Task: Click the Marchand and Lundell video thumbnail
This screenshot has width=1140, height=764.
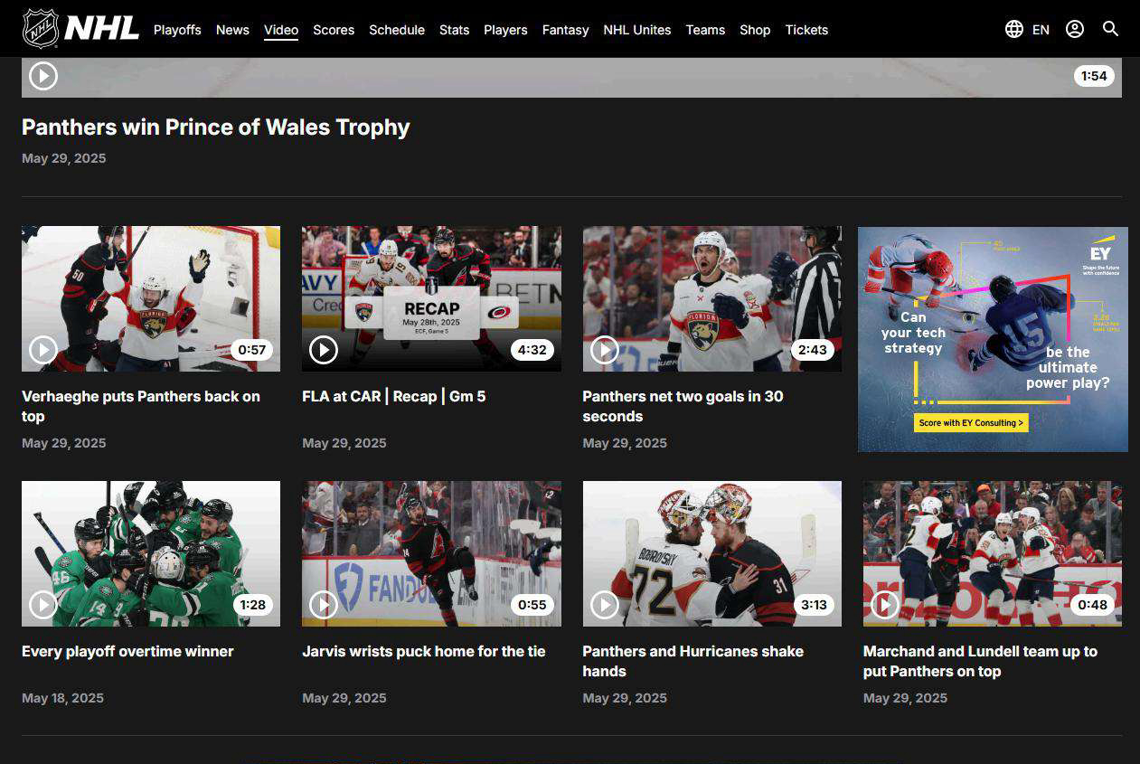Action: pos(992,552)
